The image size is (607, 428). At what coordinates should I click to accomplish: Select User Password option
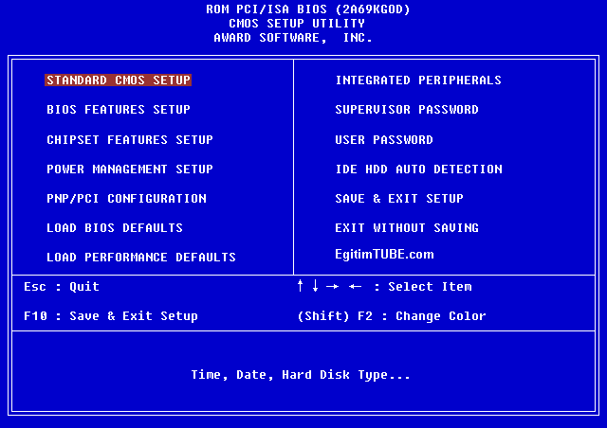pos(384,140)
